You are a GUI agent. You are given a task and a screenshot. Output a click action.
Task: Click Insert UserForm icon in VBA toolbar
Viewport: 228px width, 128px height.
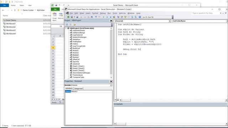tap(72, 17)
